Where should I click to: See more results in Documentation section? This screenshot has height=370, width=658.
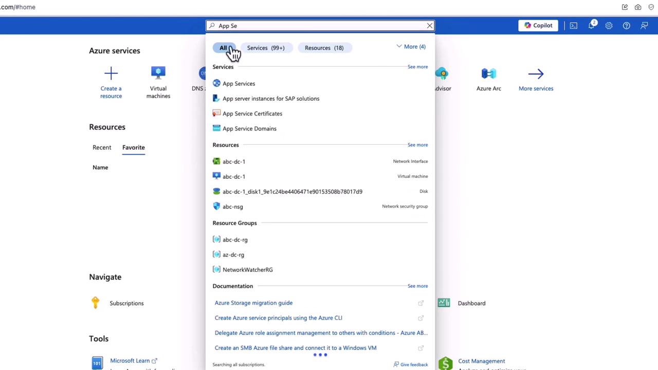(x=417, y=286)
